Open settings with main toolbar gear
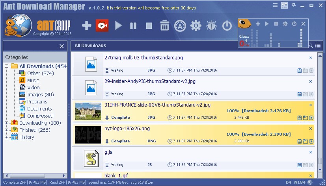Viewport: 326px width, 186px height. [x=196, y=26]
